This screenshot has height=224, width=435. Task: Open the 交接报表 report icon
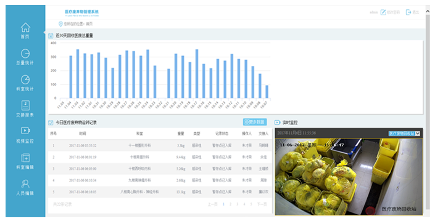coord(25,105)
